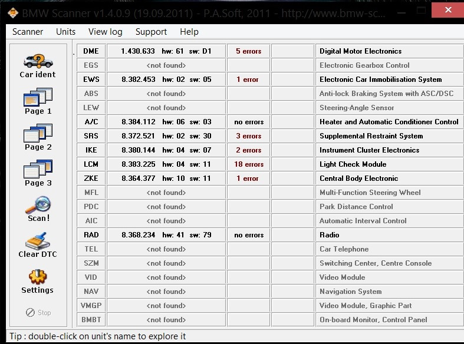This screenshot has width=464, height=344.
Task: Click the '1 error' cell for EWS
Action: [249, 79]
